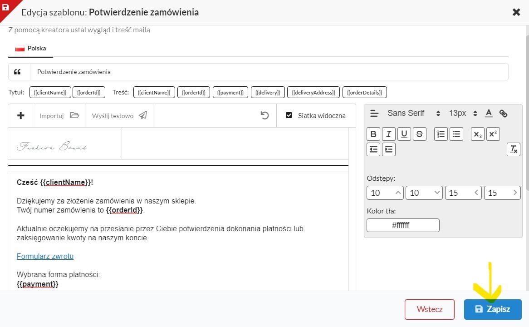Viewport: 529px width, 327px height.
Task: Insert a hyperlink with the link icon
Action: click(x=503, y=114)
